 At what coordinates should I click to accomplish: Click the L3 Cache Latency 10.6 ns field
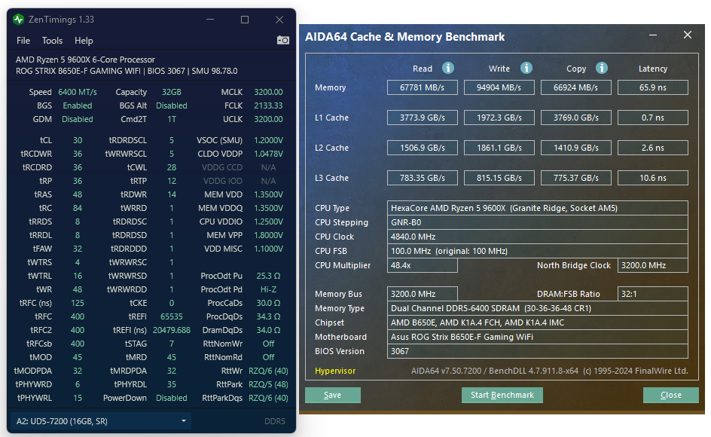(653, 178)
